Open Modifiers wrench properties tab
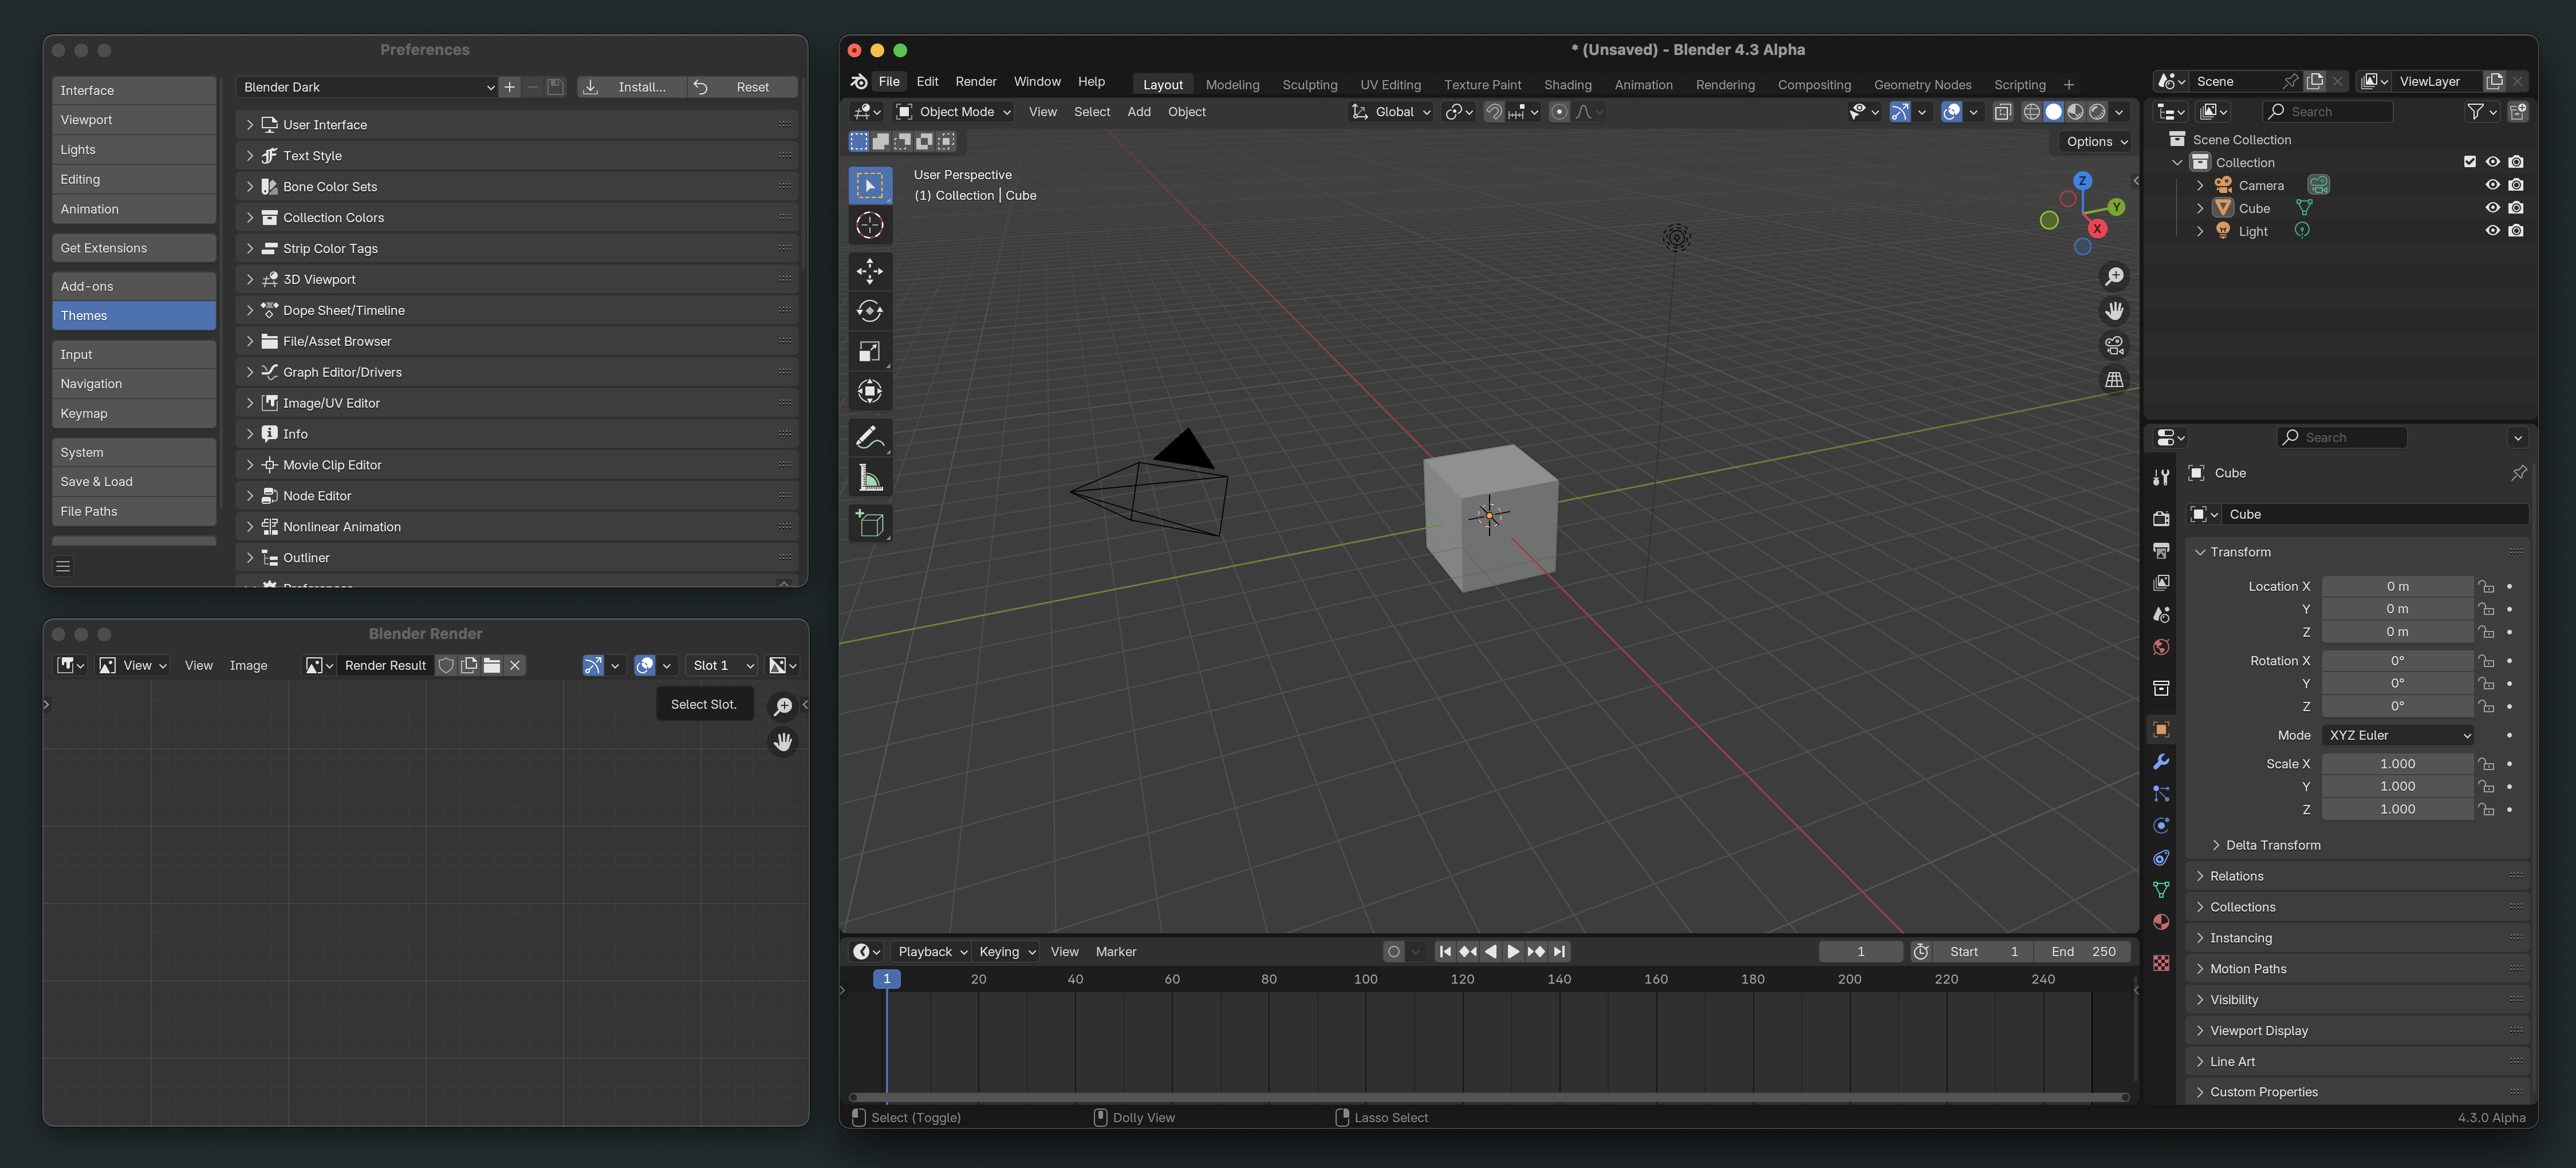Image resolution: width=2576 pixels, height=1168 pixels. (2161, 762)
